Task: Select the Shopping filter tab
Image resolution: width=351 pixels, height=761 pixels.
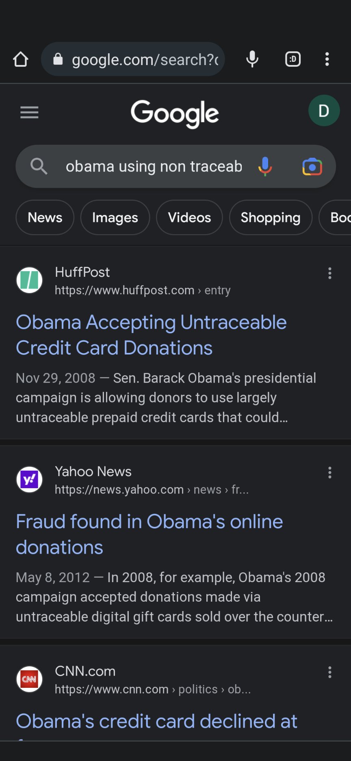Action: 271,217
